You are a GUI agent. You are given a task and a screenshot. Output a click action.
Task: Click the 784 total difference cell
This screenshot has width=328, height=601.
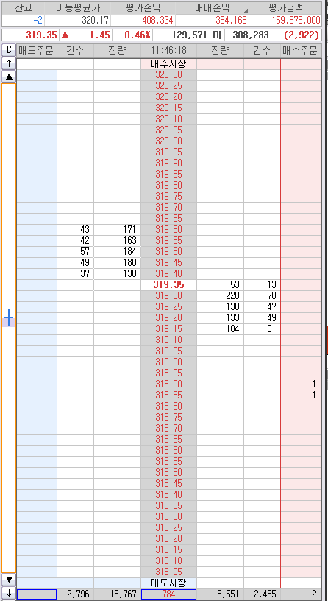[169, 594]
